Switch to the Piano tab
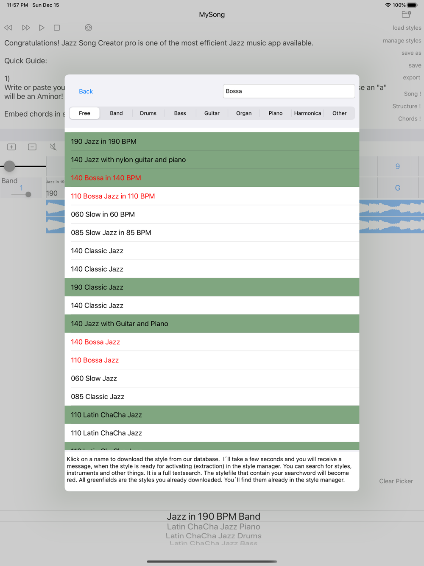The width and height of the screenshot is (424, 566). [x=276, y=113]
